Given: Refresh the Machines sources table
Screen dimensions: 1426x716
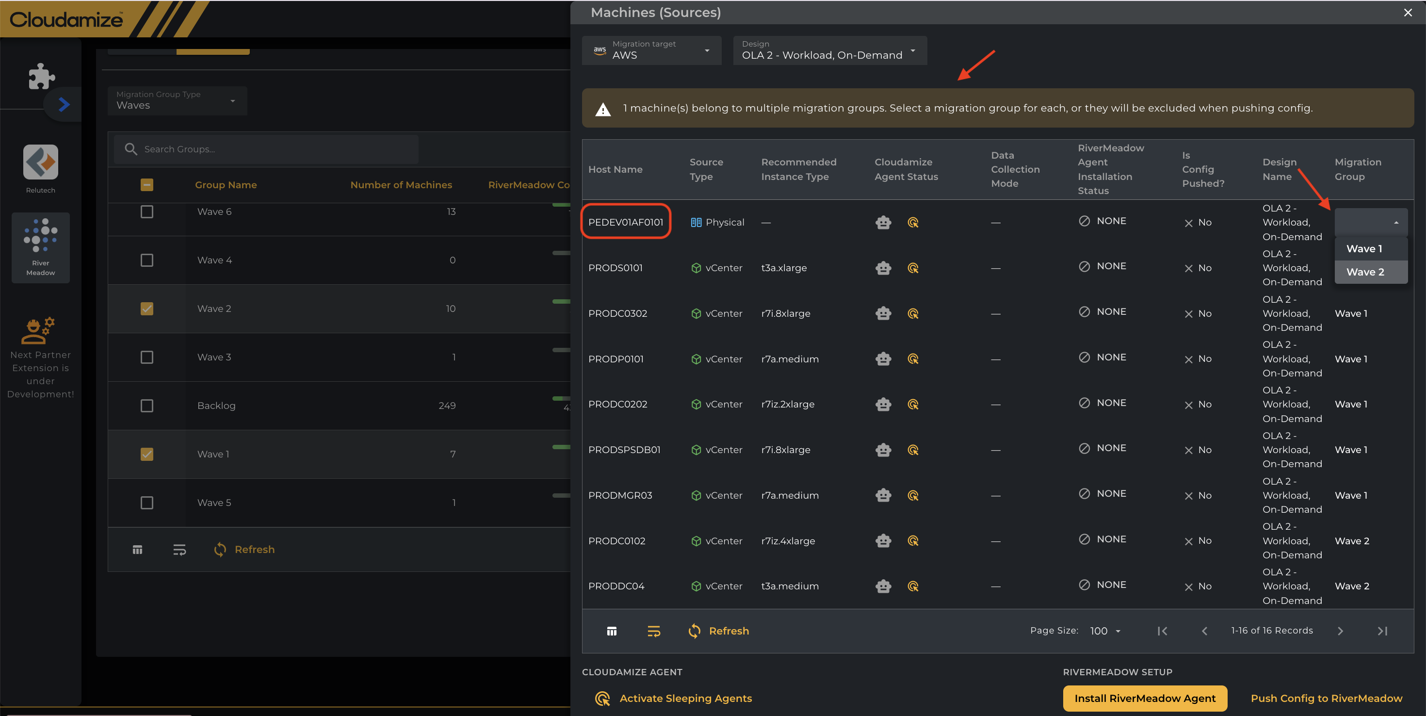Looking at the screenshot, I should tap(718, 631).
